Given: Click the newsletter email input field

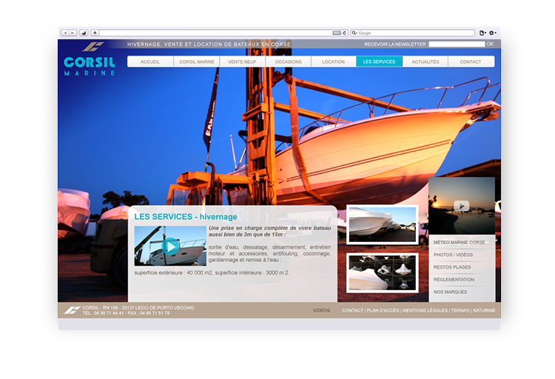Looking at the screenshot, I should pyautogui.click(x=457, y=44).
